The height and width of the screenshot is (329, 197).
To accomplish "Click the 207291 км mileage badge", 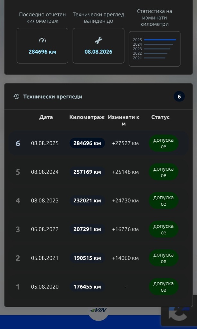I will pyautogui.click(x=87, y=229).
